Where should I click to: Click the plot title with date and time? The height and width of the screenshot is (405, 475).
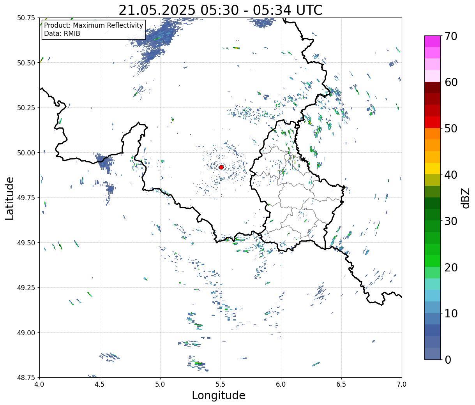[221, 10]
